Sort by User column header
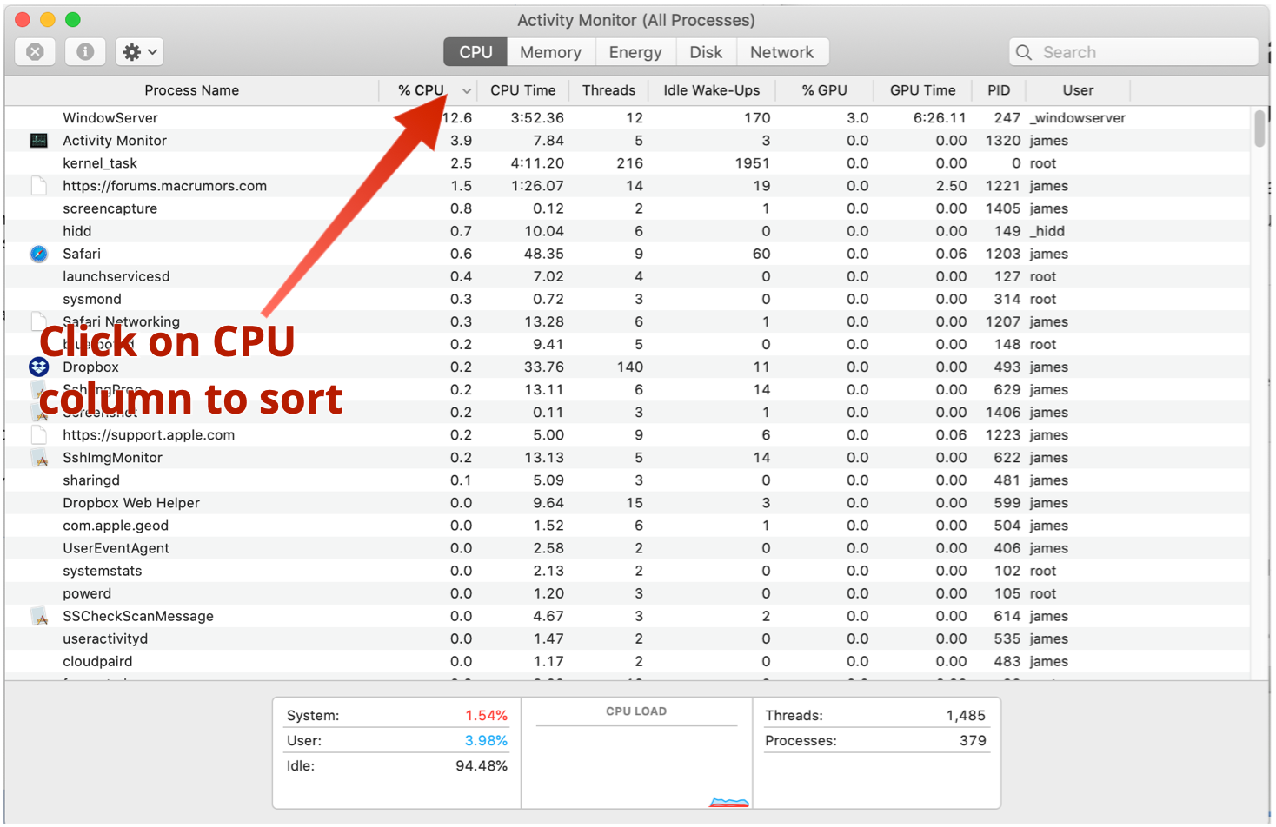The image size is (1276, 827). pos(1078,90)
